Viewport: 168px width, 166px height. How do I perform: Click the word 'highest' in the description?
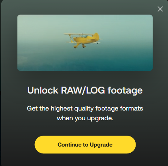[x=62, y=109]
